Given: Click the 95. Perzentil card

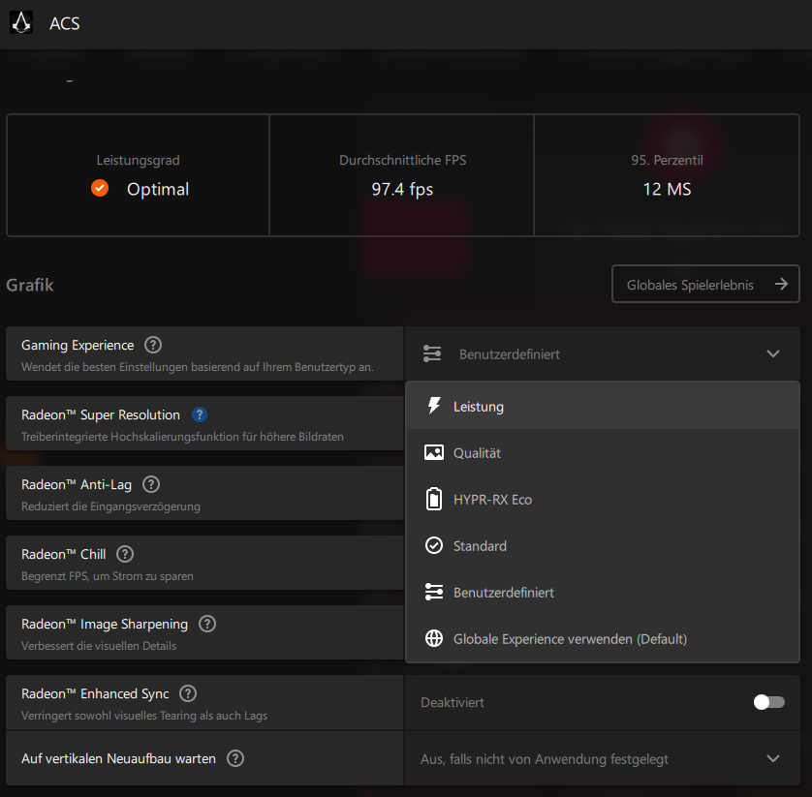Looking at the screenshot, I should pos(667,175).
